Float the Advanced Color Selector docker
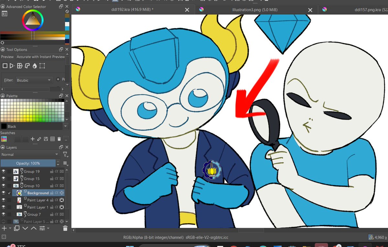 tap(61, 6)
